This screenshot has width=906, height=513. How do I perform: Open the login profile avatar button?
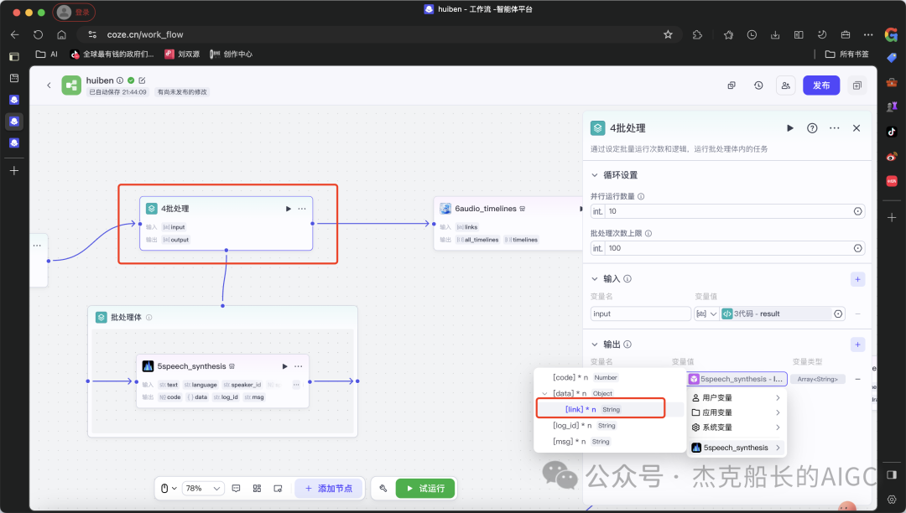point(74,12)
